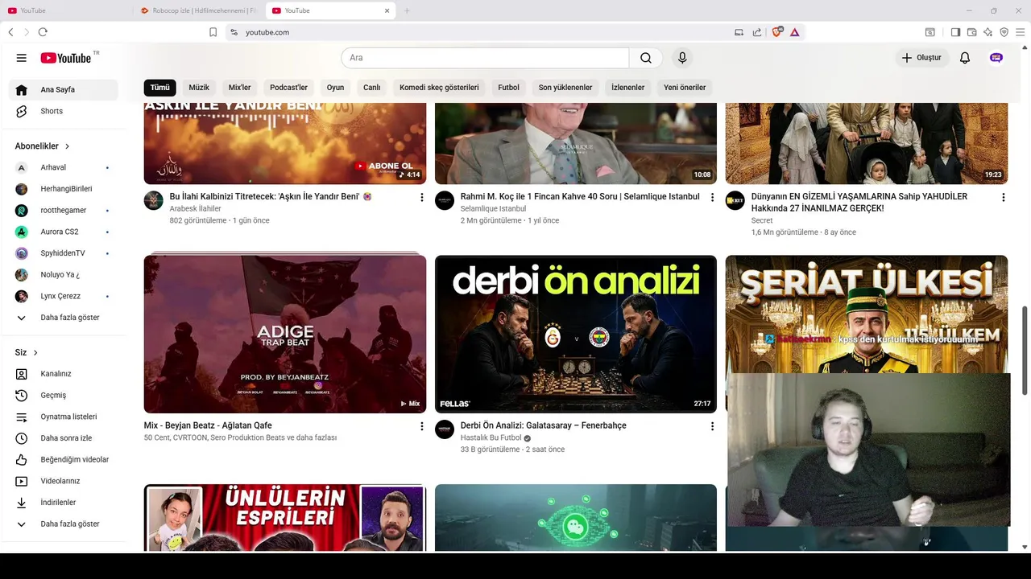Open the Selamlique Istanbul channel name
Viewport: 1031px width, 579px height.
(494, 208)
